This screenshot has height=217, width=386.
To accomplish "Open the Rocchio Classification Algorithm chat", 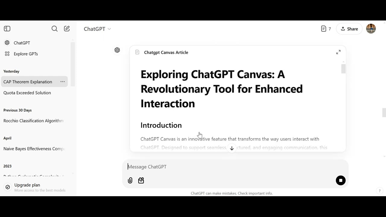I will pyautogui.click(x=34, y=121).
